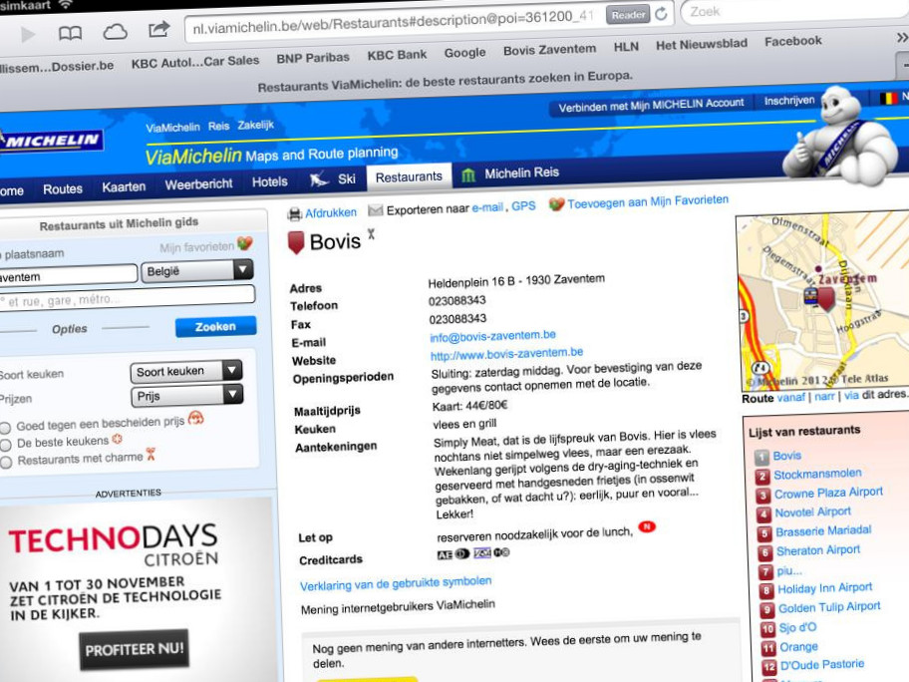Reload the page with the refresh icon
This screenshot has height=682, width=909.
click(x=661, y=15)
